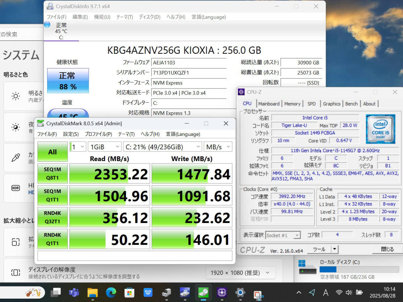Switch to the Mainboard tab in CPU-Z
This screenshot has width=403, height=302.
pos(269,104)
